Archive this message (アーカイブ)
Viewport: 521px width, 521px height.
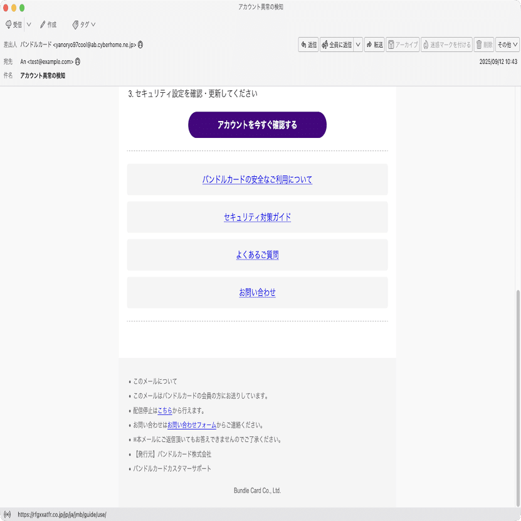pyautogui.click(x=403, y=45)
